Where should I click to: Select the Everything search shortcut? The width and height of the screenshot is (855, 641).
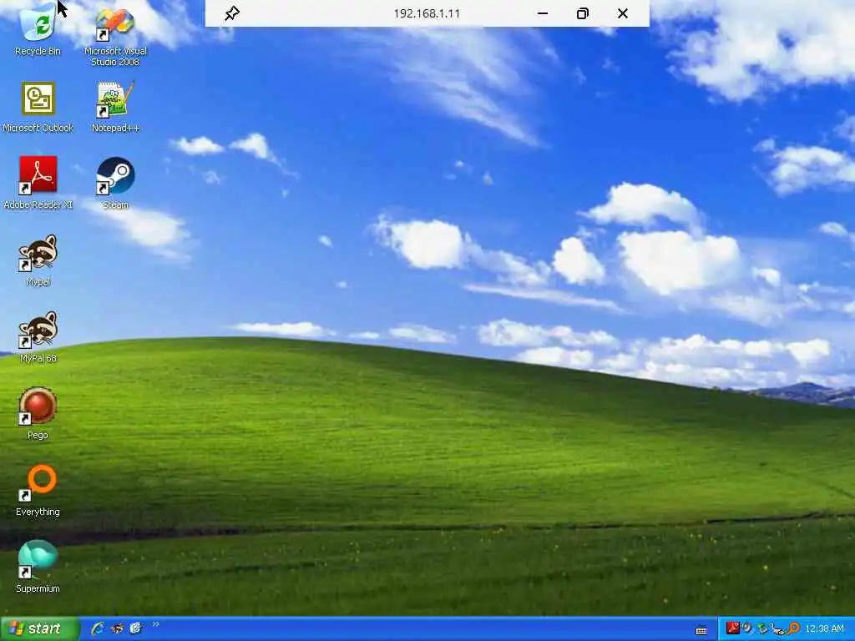tap(38, 491)
